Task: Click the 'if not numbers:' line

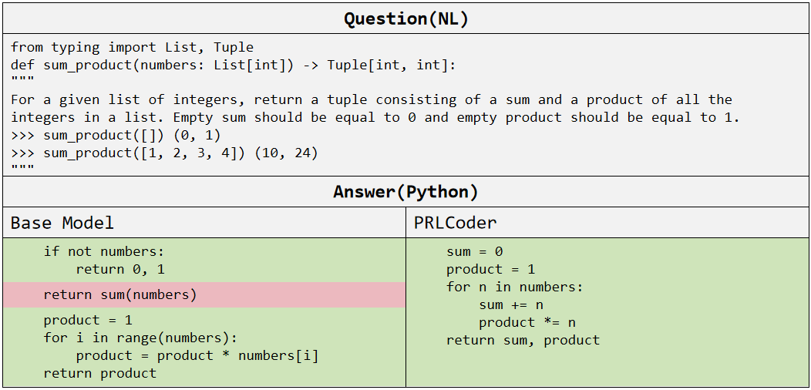Action: point(104,251)
